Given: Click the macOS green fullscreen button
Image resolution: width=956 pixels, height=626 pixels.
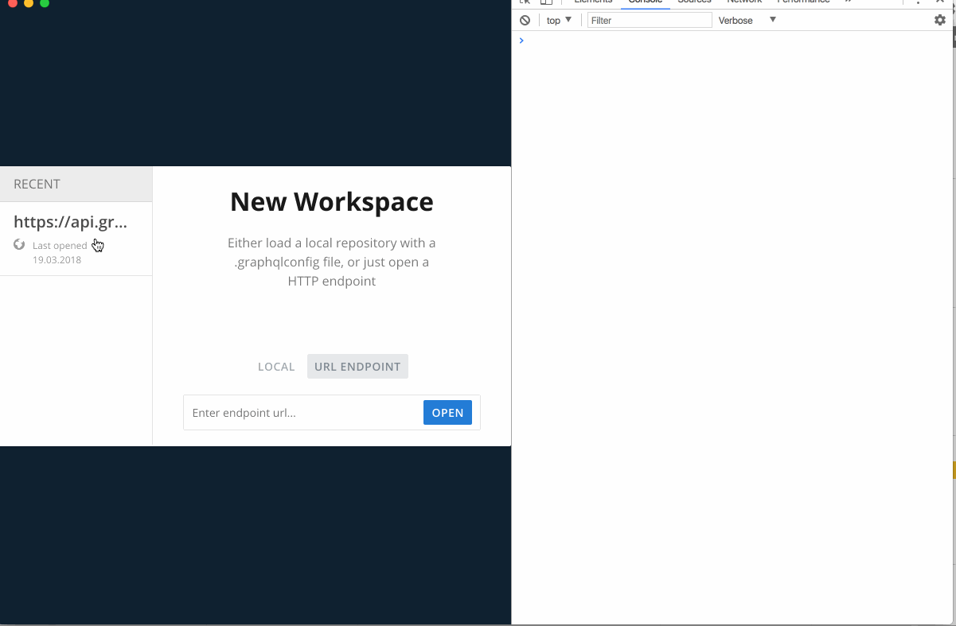Looking at the screenshot, I should pyautogui.click(x=45, y=3).
